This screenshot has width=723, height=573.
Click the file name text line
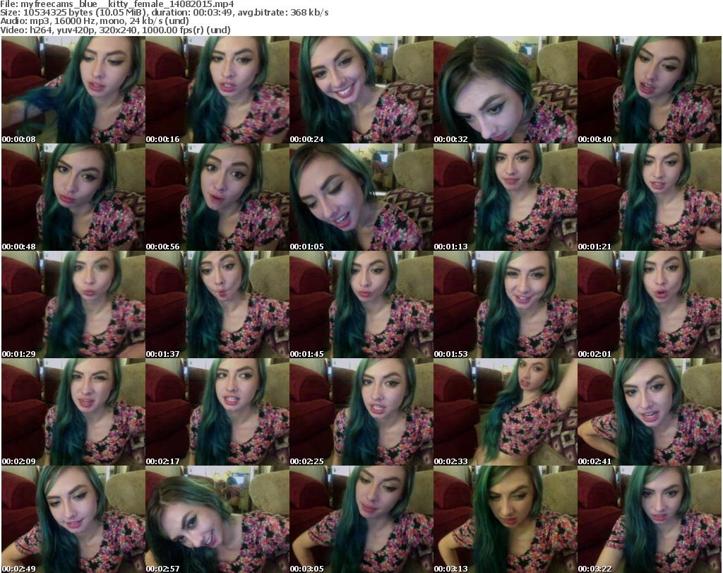tap(117, 4)
